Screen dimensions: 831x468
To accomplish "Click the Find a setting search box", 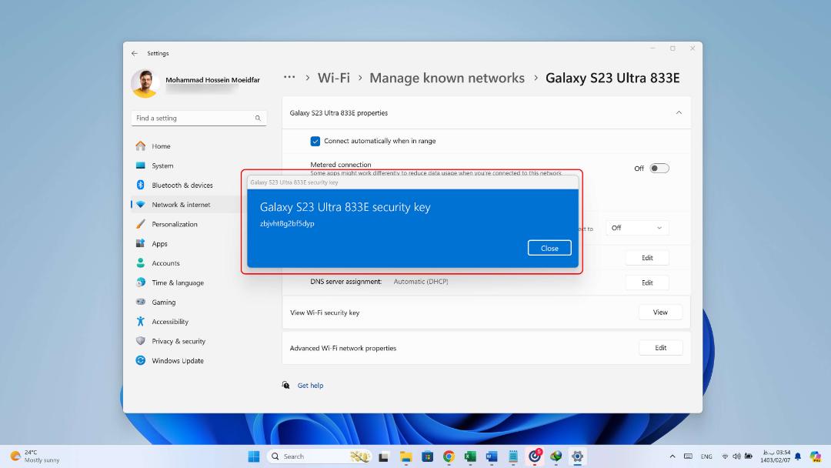I will (x=199, y=119).
